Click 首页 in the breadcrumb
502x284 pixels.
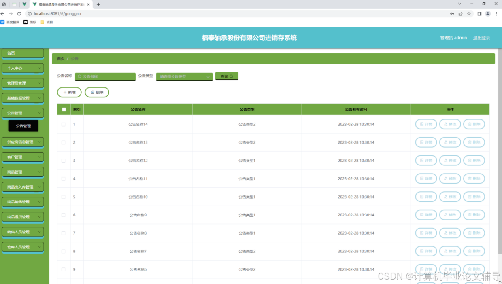point(61,59)
